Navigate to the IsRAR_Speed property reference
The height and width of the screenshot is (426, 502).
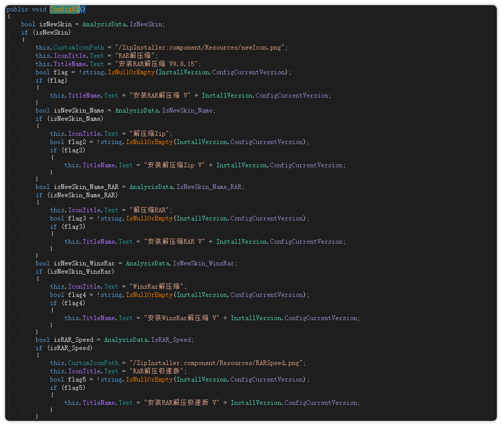171,340
